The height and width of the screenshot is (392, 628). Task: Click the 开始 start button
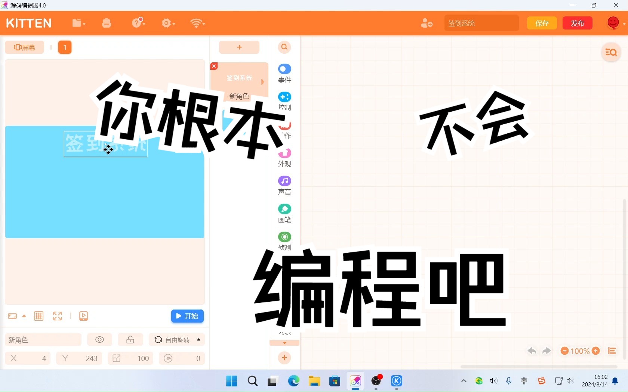point(187,316)
